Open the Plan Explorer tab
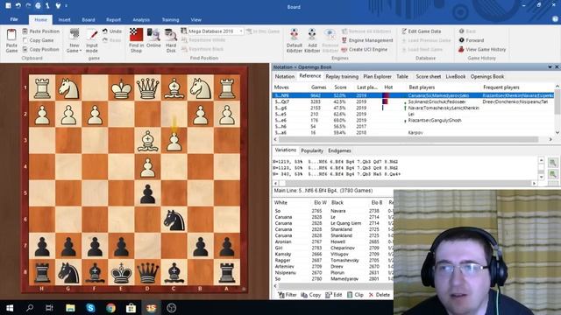Viewport: 561px width, 315px height. tap(377, 76)
